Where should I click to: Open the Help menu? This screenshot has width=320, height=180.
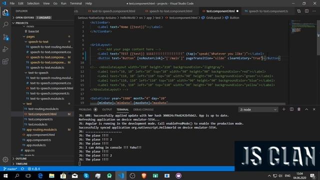click(x=88, y=3)
